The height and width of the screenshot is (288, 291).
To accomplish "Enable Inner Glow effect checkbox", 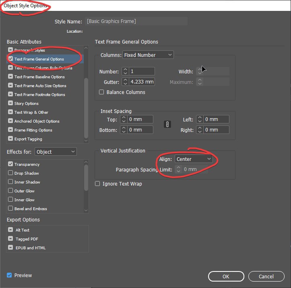I will click(x=10, y=199).
